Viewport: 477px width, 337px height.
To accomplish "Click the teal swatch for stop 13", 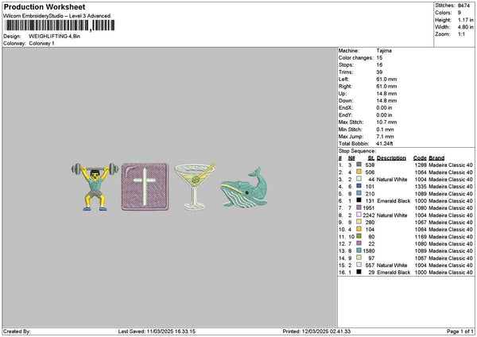I will 359,250.
